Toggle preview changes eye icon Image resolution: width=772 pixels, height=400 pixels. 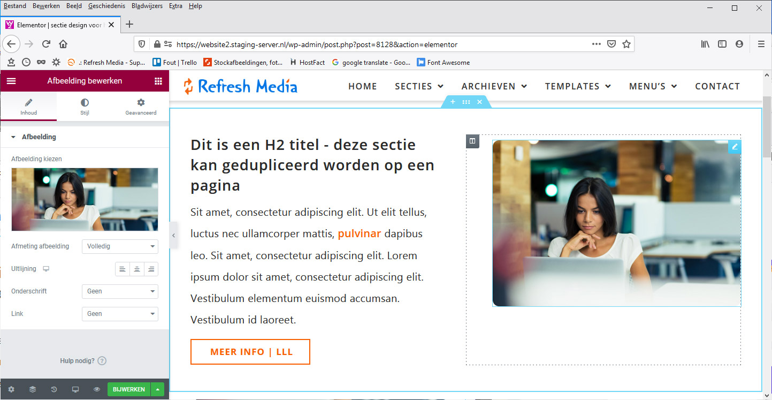click(x=97, y=389)
